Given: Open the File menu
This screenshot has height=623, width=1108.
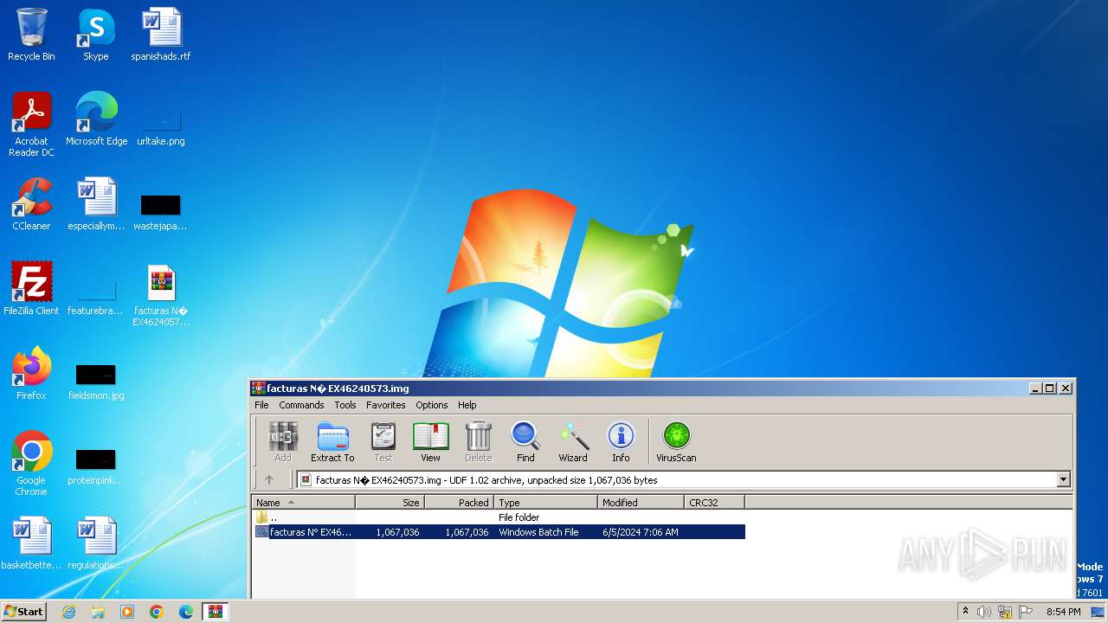Looking at the screenshot, I should pos(261,405).
